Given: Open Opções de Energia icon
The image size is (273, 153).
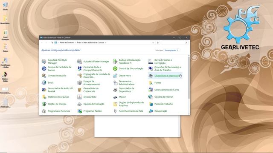Looking at the screenshot, I should (x=44, y=104).
